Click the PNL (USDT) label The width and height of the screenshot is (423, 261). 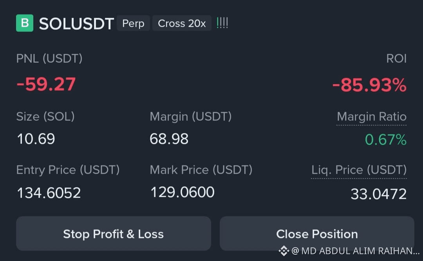(x=49, y=58)
